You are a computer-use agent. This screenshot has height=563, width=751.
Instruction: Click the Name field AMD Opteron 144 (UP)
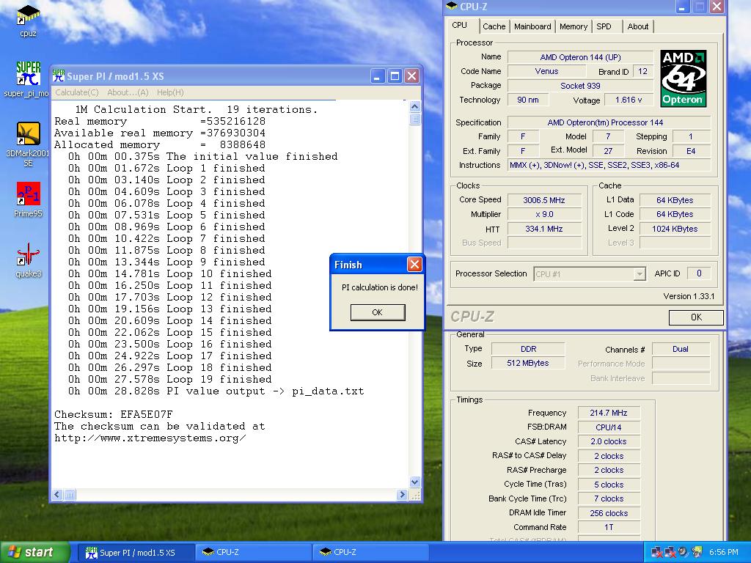580,57
